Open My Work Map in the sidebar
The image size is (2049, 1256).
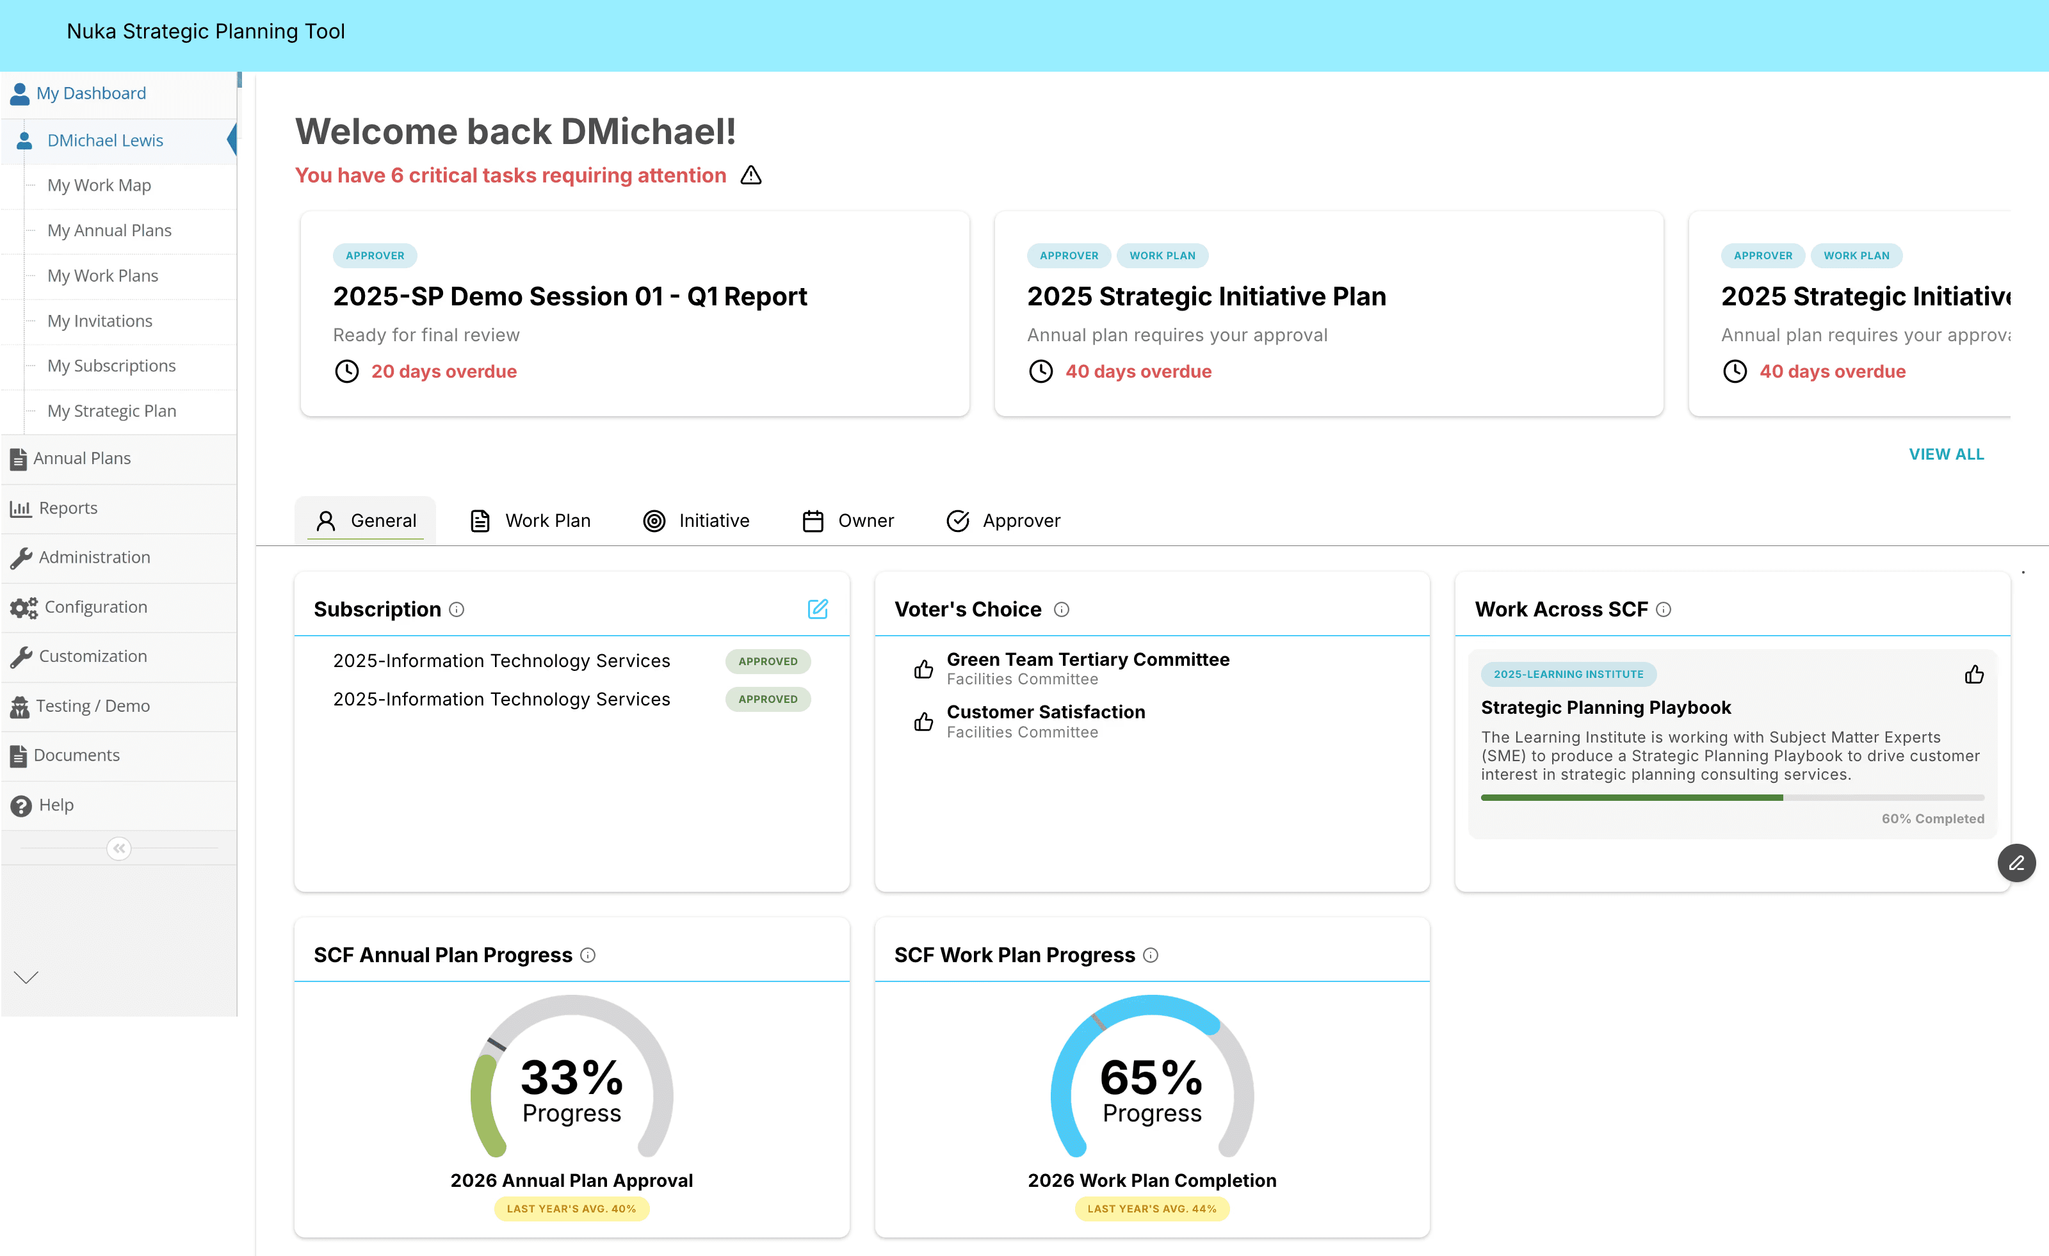coord(99,186)
